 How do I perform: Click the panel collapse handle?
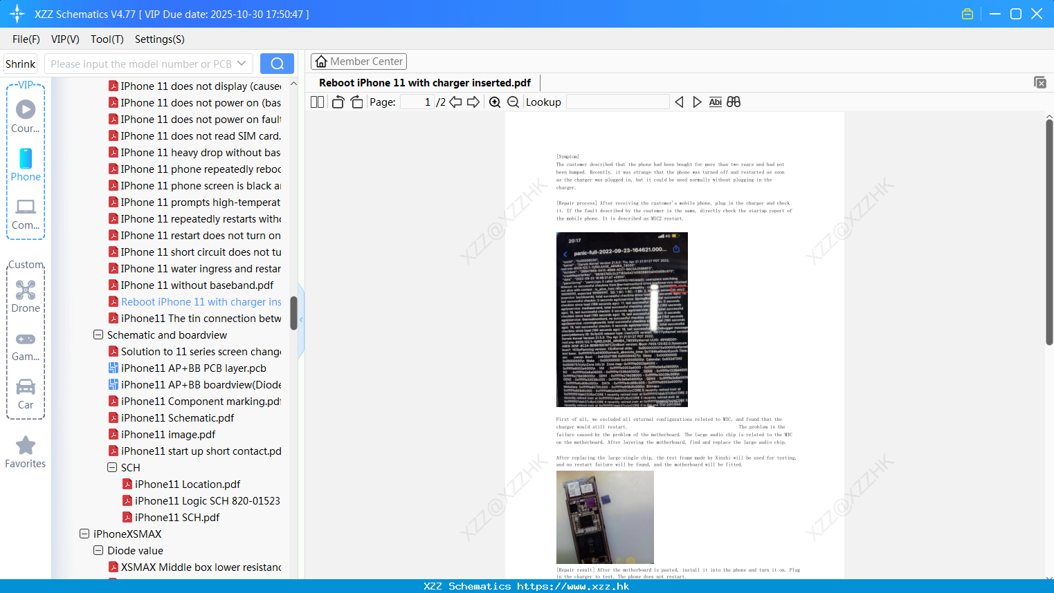click(x=301, y=320)
